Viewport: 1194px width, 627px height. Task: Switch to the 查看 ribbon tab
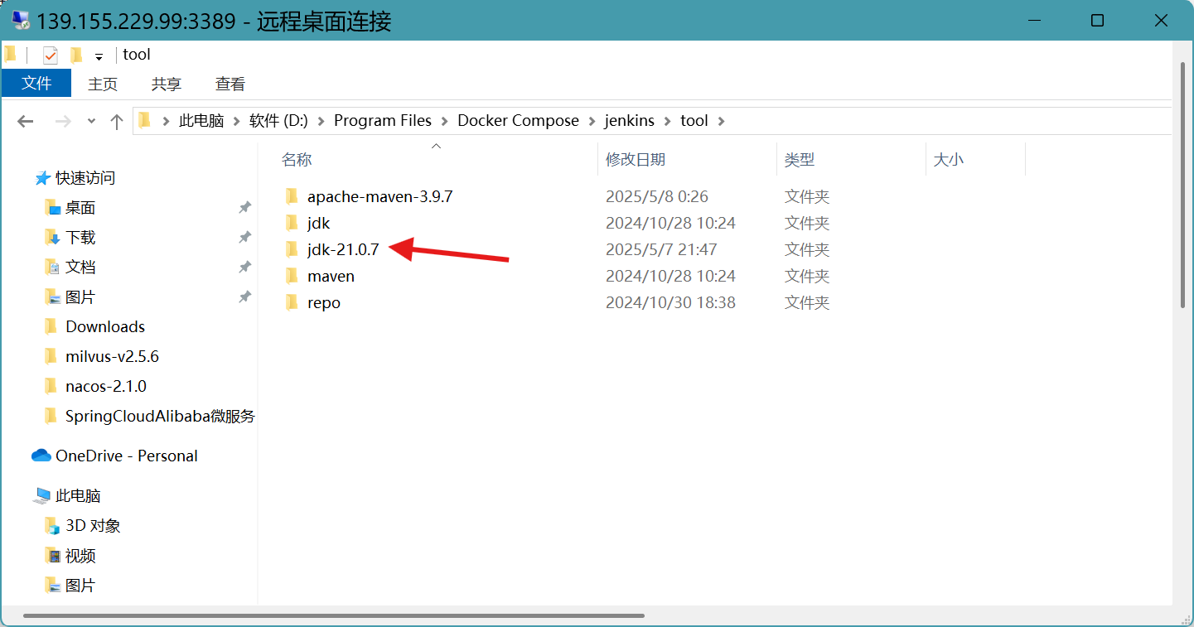click(x=230, y=84)
